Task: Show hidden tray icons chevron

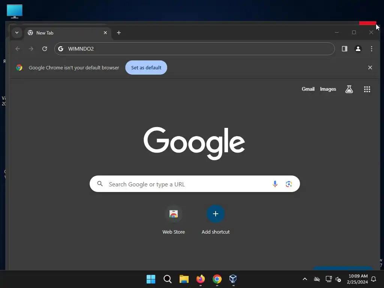Action: 305,279
